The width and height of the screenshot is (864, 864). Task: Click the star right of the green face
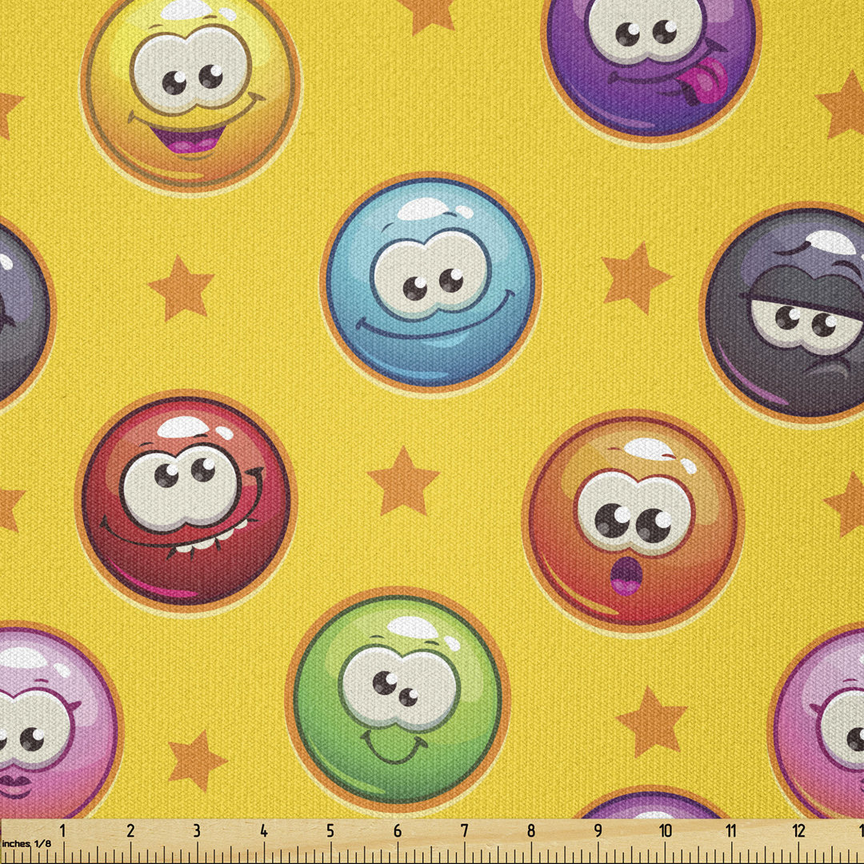652,722
